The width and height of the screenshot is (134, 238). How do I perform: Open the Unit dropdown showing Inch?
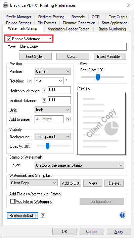[x=53, y=110]
